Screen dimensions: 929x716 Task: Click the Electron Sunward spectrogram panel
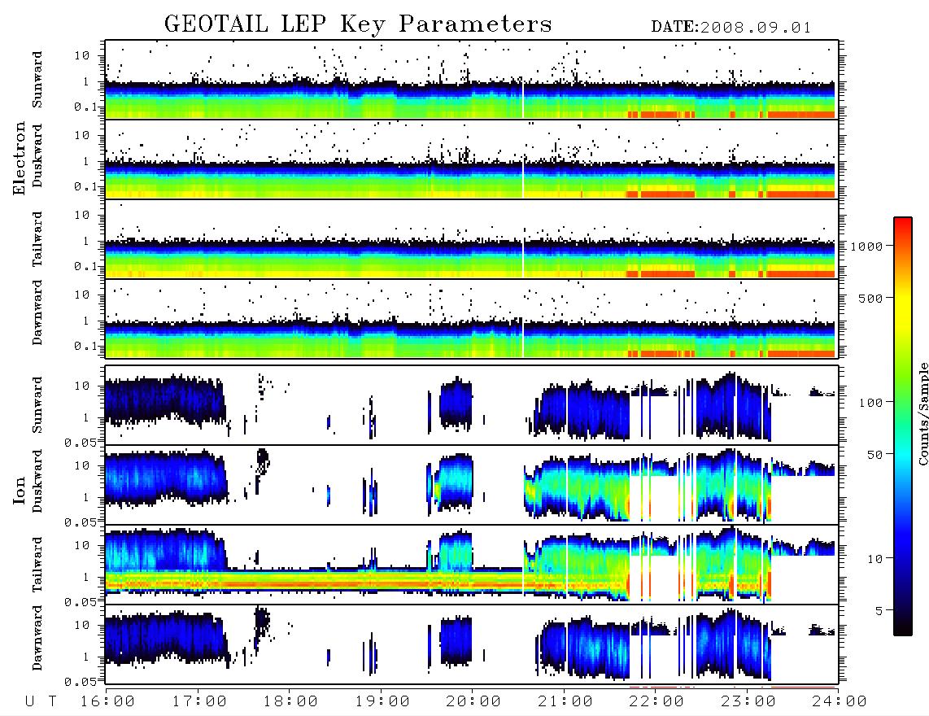pyautogui.click(x=472, y=80)
